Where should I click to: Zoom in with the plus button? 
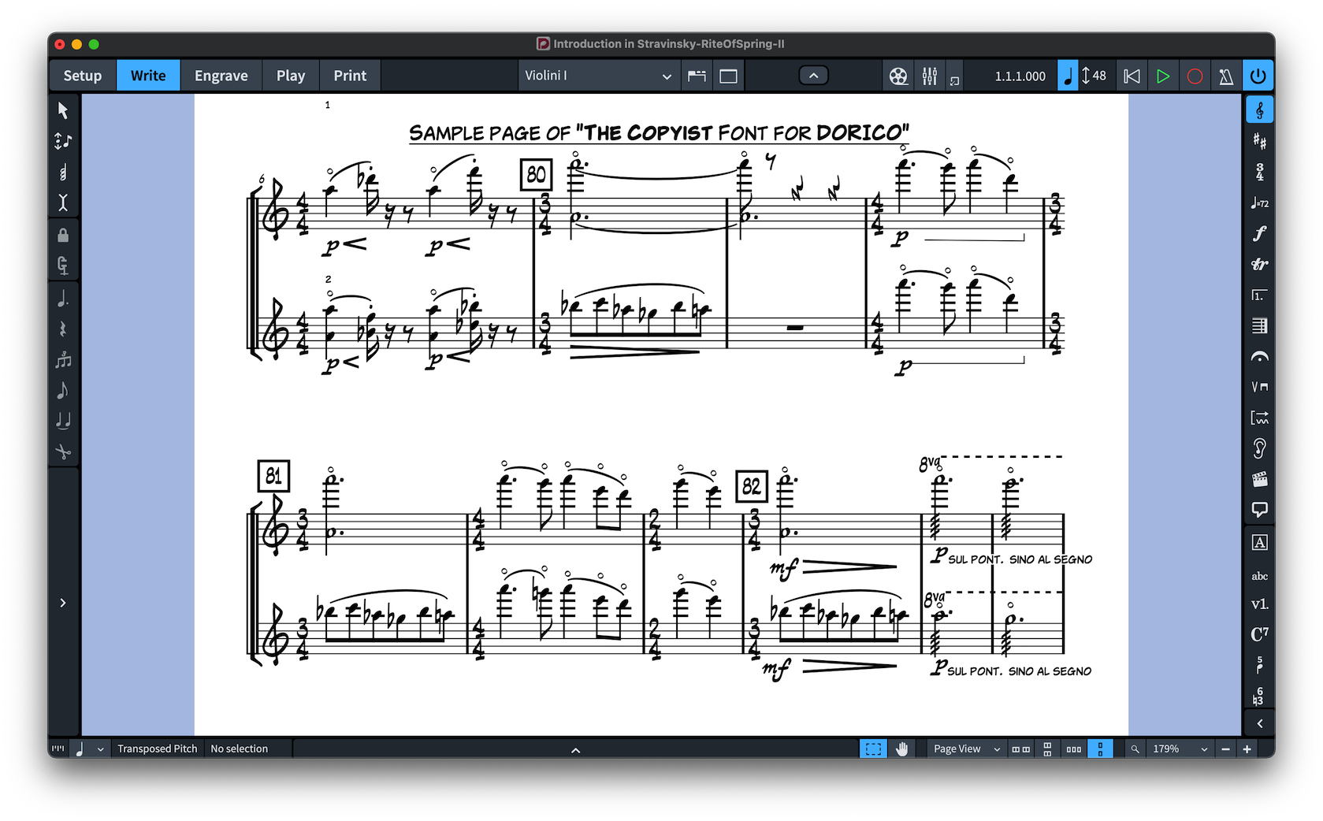(1247, 749)
